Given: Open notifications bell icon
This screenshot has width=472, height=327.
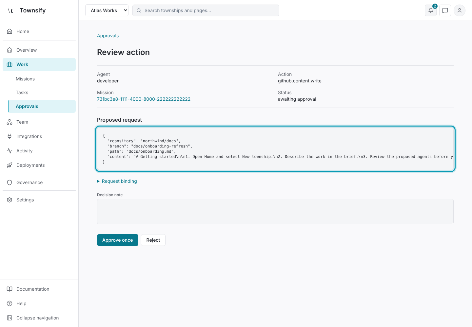Looking at the screenshot, I should 431,10.
